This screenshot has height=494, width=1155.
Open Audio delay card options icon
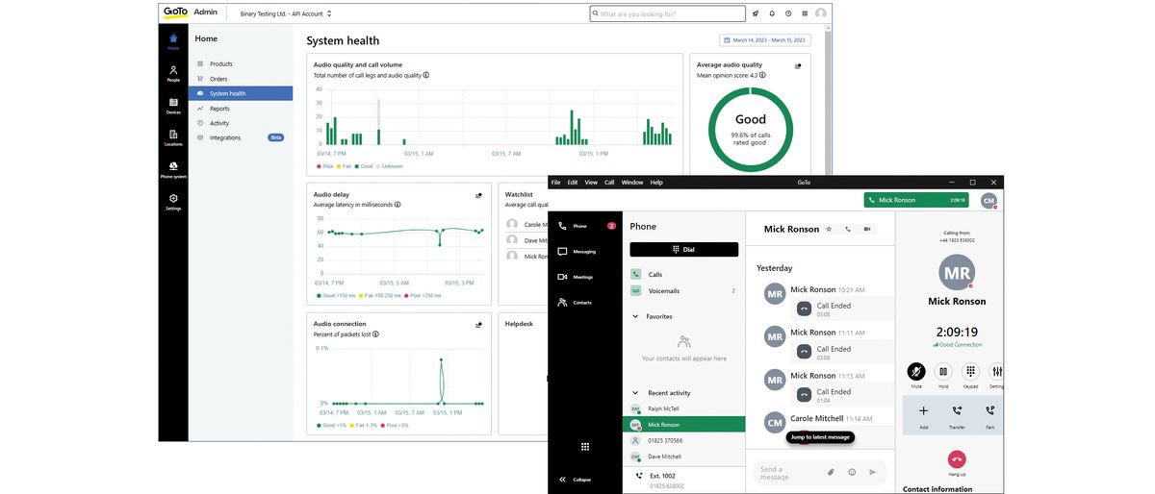478,195
